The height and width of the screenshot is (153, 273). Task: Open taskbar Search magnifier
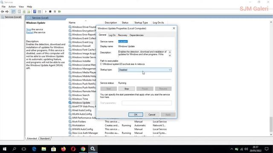[x=14, y=149]
